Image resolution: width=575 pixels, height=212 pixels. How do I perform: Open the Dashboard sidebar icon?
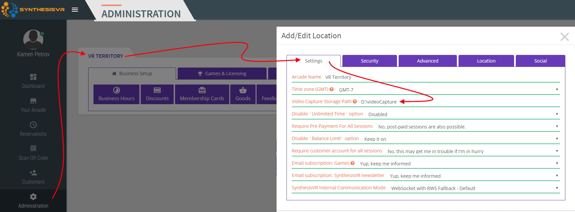(x=33, y=77)
